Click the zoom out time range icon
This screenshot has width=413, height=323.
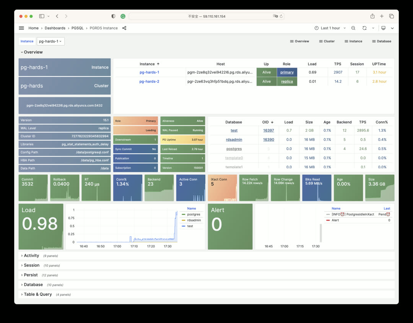click(353, 28)
